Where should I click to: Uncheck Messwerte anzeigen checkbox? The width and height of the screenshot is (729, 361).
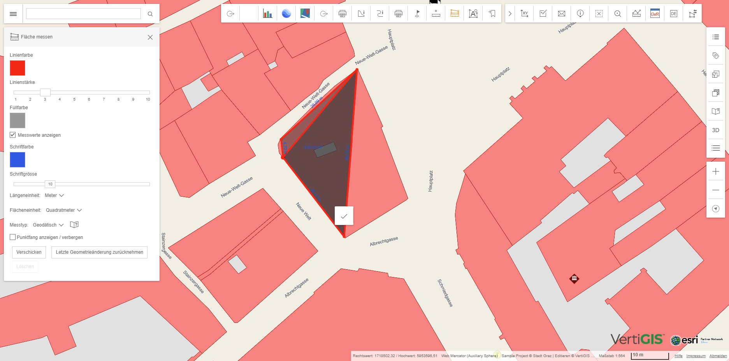coord(13,135)
